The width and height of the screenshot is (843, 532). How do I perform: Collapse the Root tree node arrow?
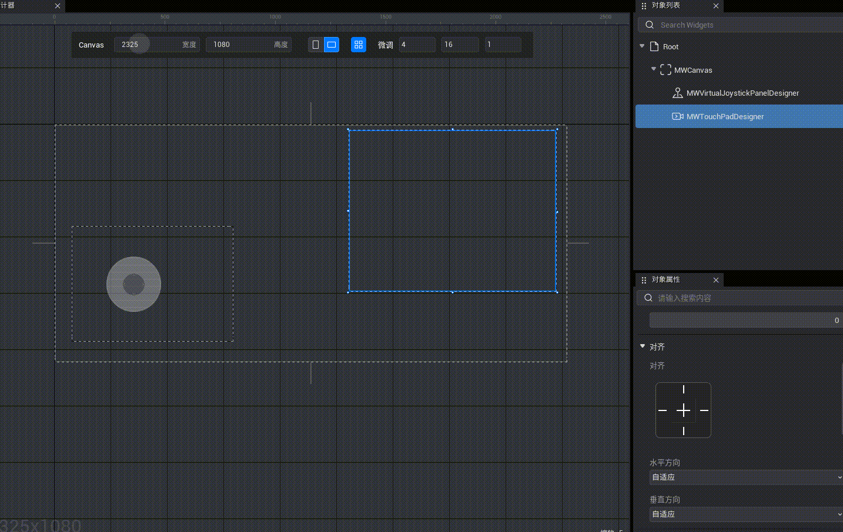click(642, 46)
